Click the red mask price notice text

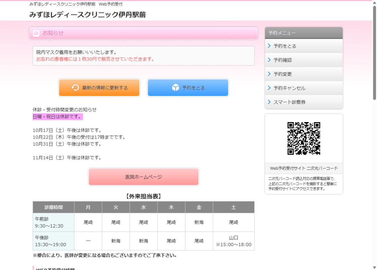tap(95, 59)
